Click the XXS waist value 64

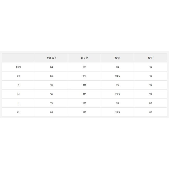point(51,67)
